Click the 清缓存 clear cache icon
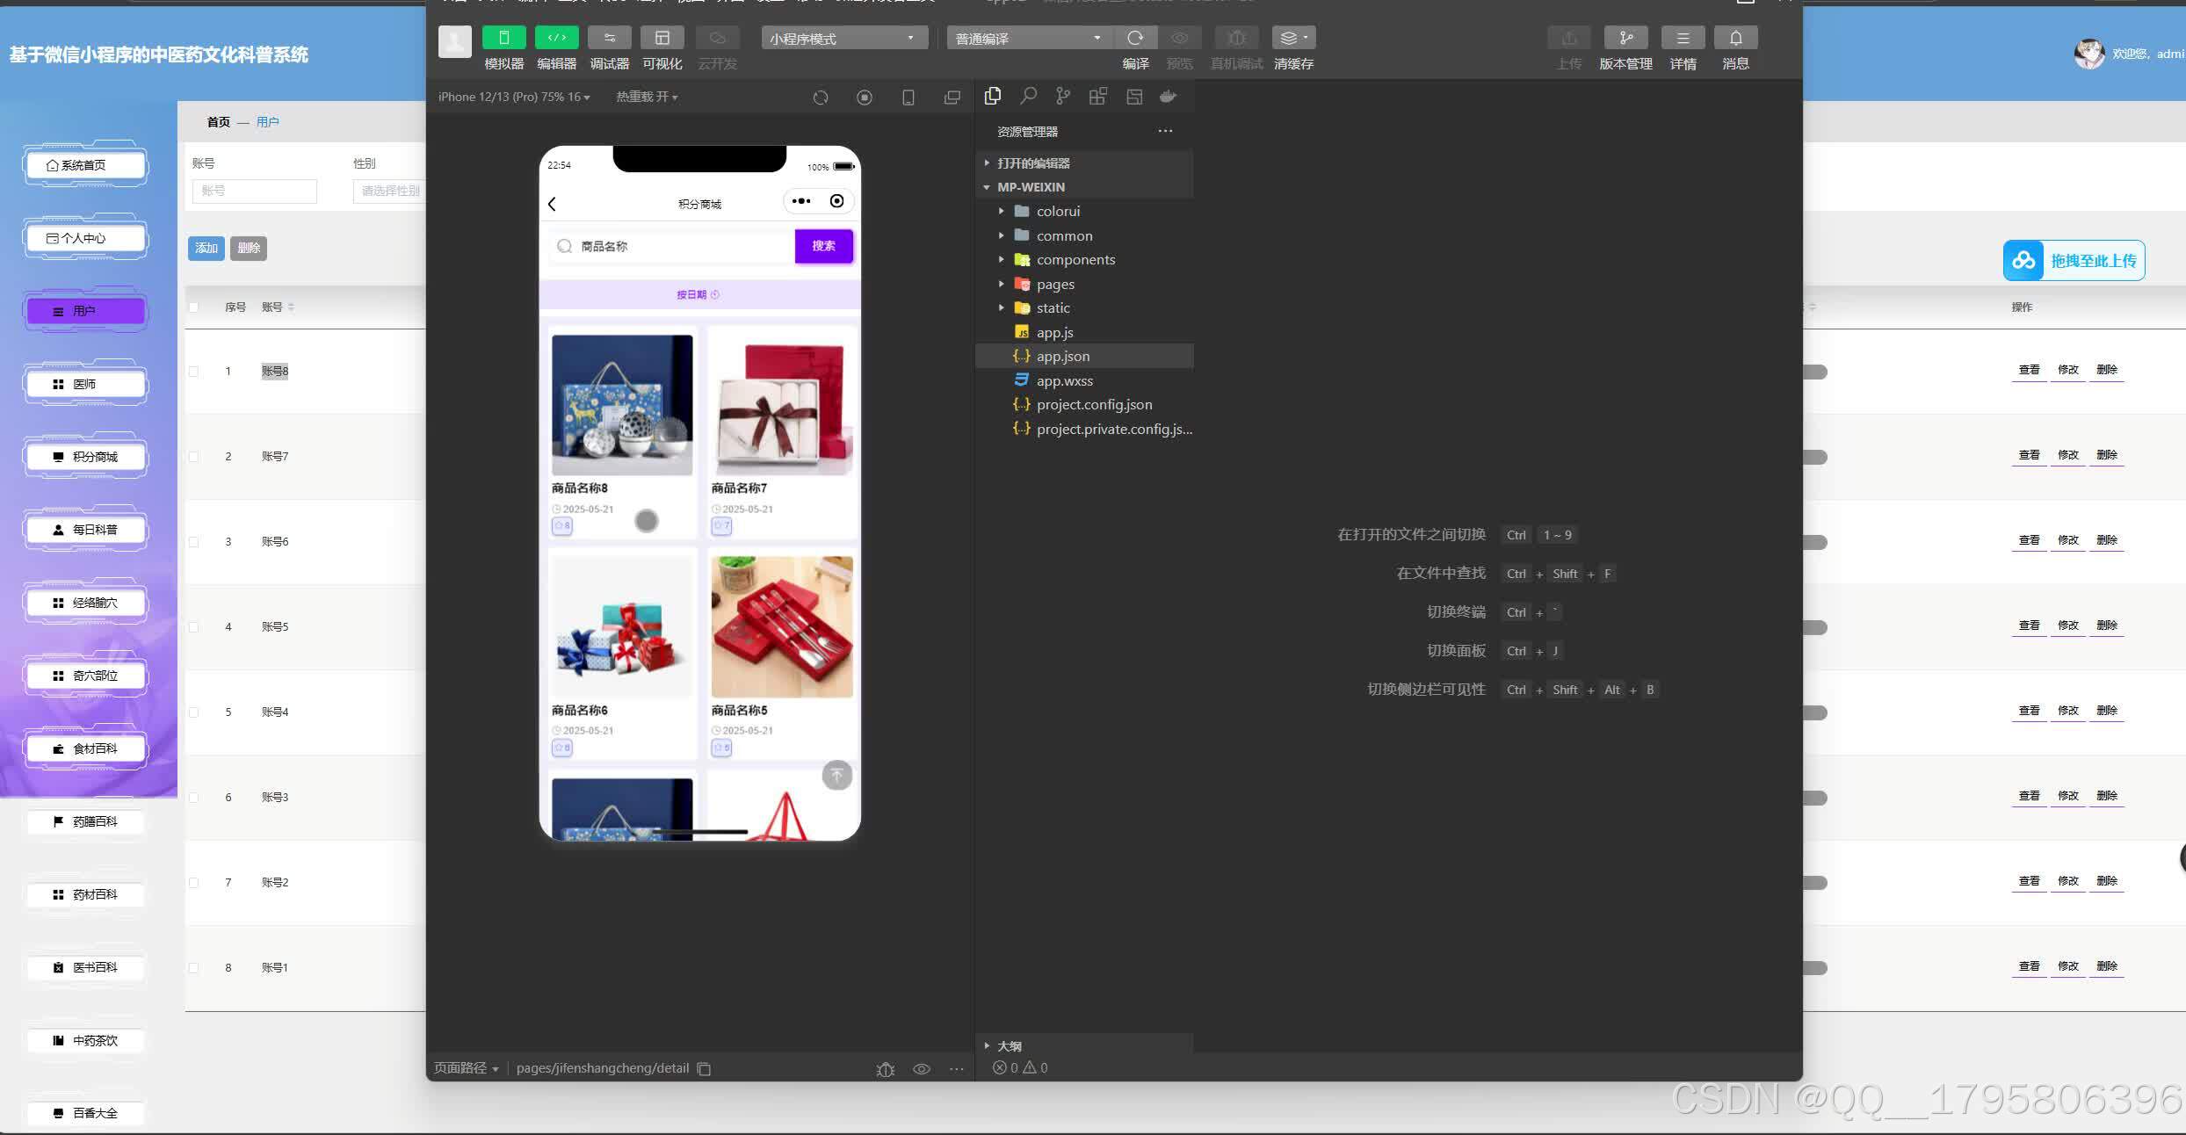This screenshot has width=2186, height=1135. [1292, 38]
